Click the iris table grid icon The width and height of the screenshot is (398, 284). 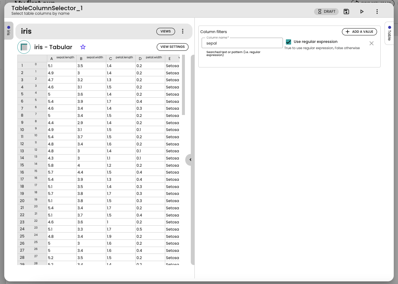(24, 47)
